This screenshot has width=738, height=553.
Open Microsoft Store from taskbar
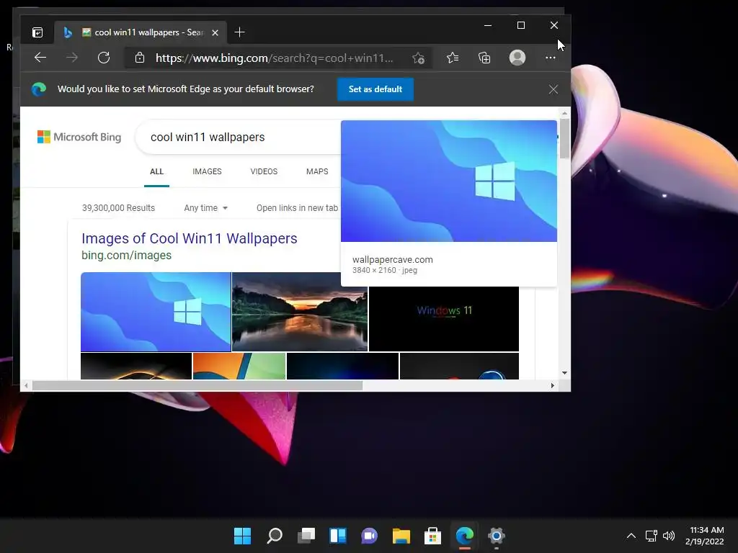click(433, 536)
